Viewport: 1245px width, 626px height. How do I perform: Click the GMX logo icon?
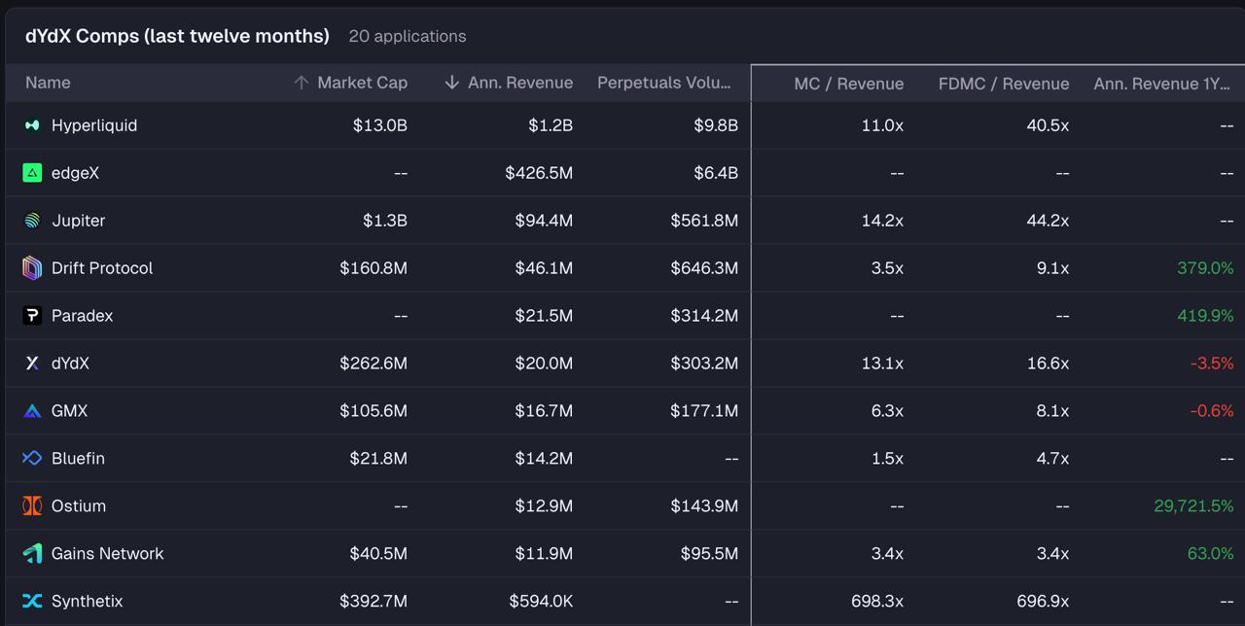32,411
